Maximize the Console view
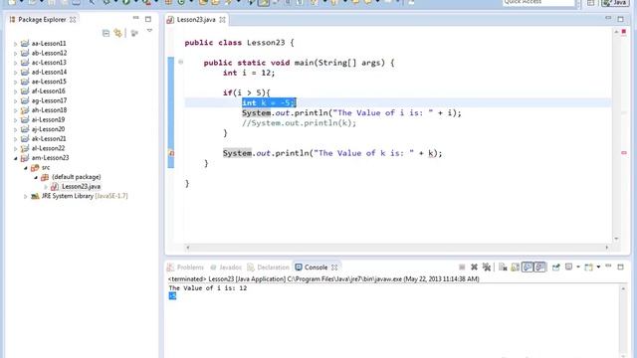637x358 pixels. pos(621,267)
